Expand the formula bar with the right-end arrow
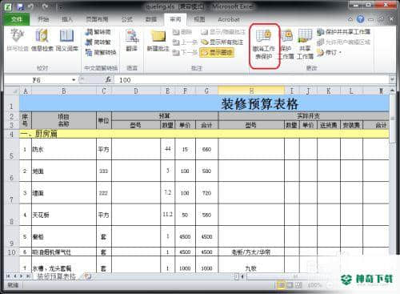The width and height of the screenshot is (400, 294). tap(392, 79)
